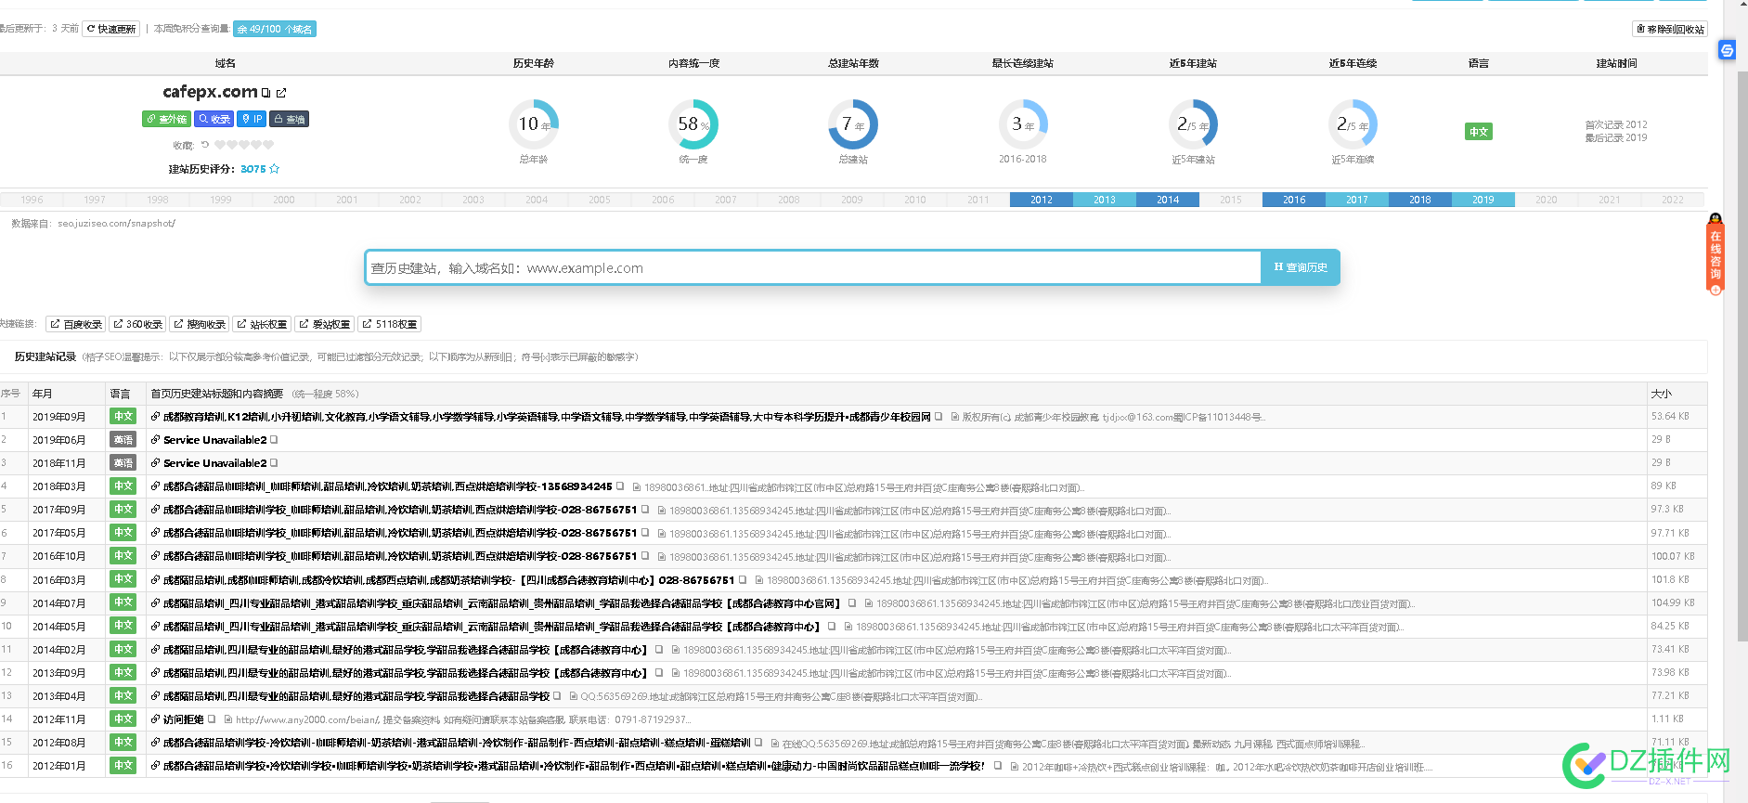Open link icon of 2013年04月 row
The image size is (1748, 803).
(x=156, y=696)
